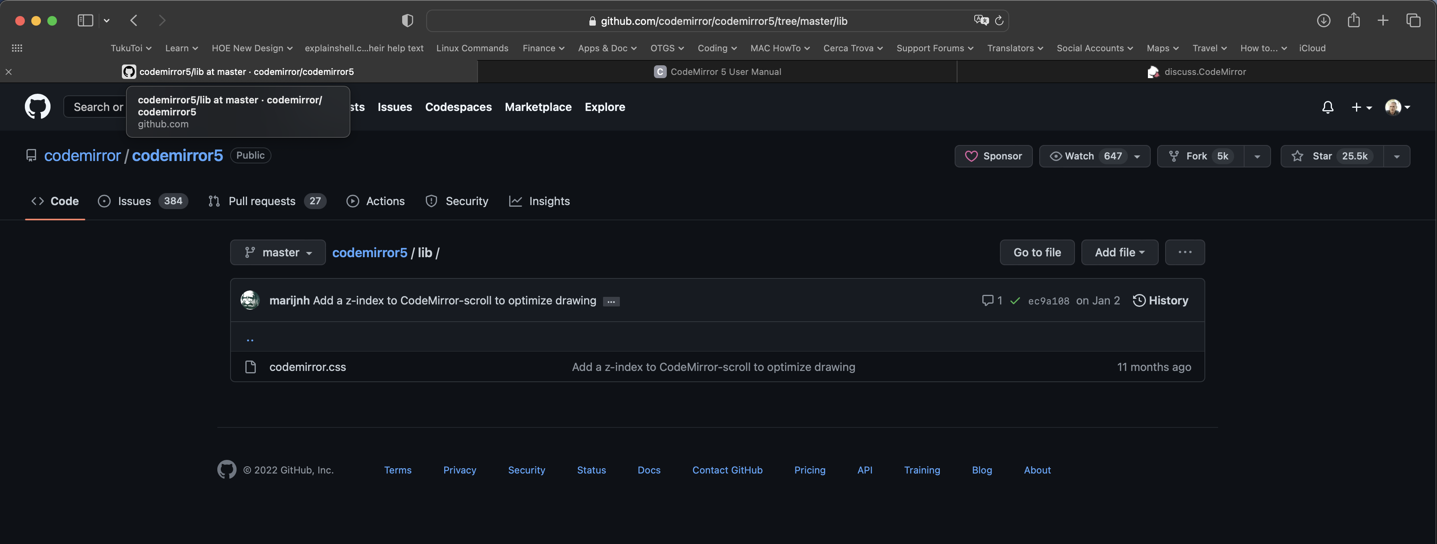Open the notifications bell

[x=1328, y=107]
